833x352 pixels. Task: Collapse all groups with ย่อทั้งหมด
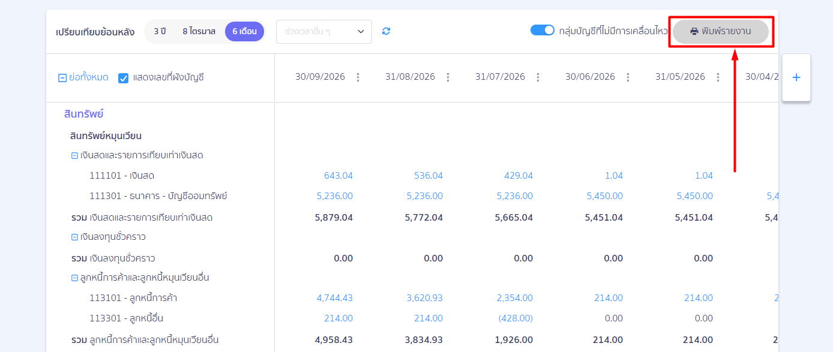(83, 77)
